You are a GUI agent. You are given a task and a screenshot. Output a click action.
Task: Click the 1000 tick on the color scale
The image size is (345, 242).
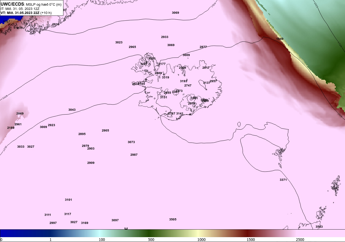pyautogui.click(x=202, y=240)
